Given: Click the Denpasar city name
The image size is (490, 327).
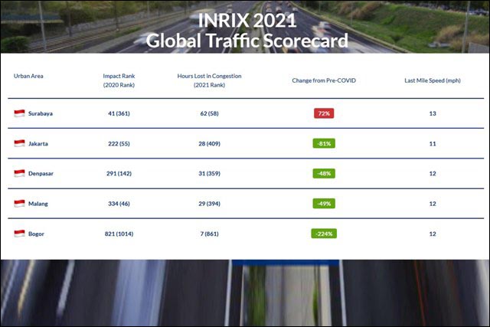Looking at the screenshot, I should 41,174.
